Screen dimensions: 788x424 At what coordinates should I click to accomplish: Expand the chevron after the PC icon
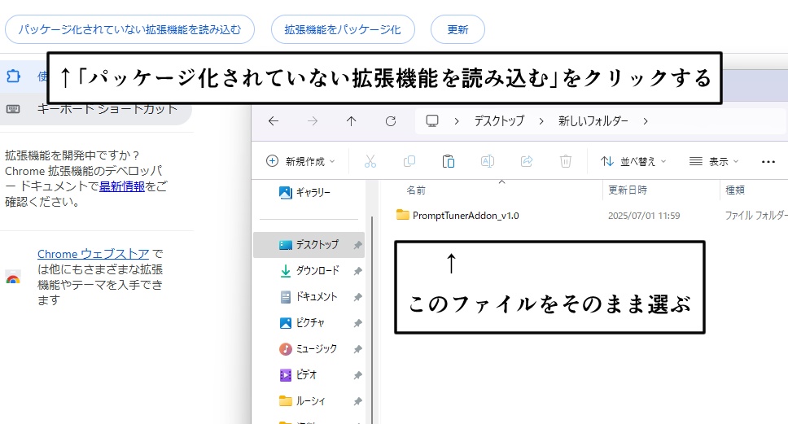pyautogui.click(x=457, y=121)
